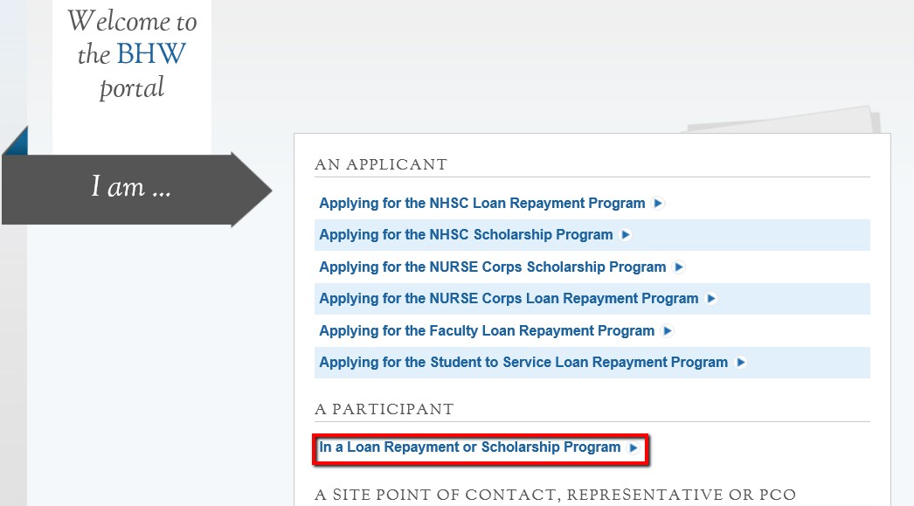Click the blue BHW text in welcome banner
This screenshot has height=506, width=914.
(151, 53)
